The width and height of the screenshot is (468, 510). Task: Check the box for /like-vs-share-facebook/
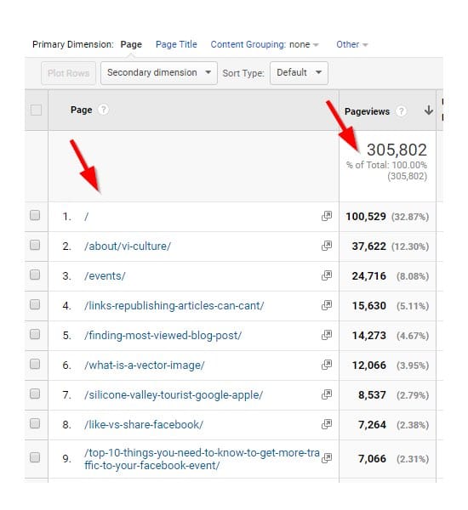click(x=35, y=423)
